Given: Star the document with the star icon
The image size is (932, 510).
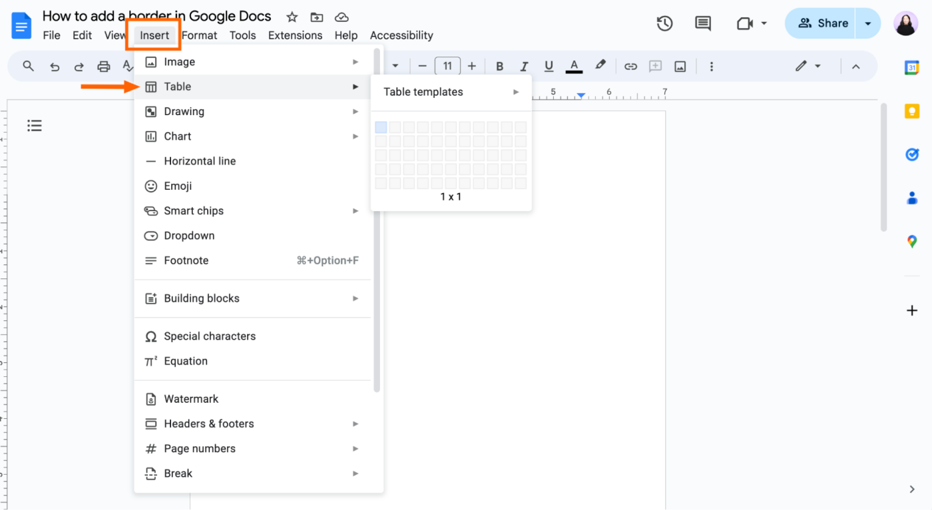Looking at the screenshot, I should tap(292, 17).
